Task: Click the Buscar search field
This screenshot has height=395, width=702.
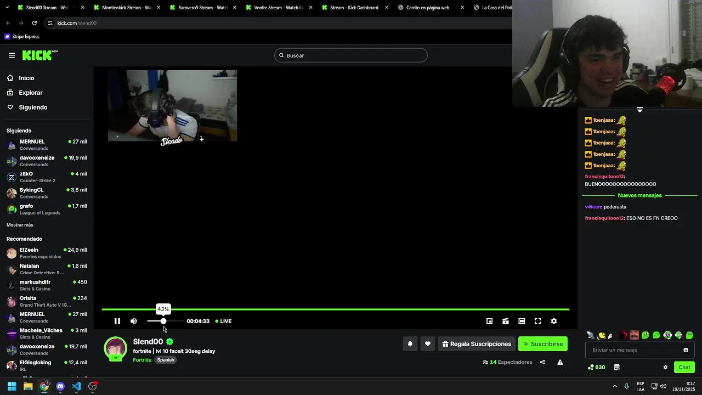Action: pyautogui.click(x=351, y=55)
